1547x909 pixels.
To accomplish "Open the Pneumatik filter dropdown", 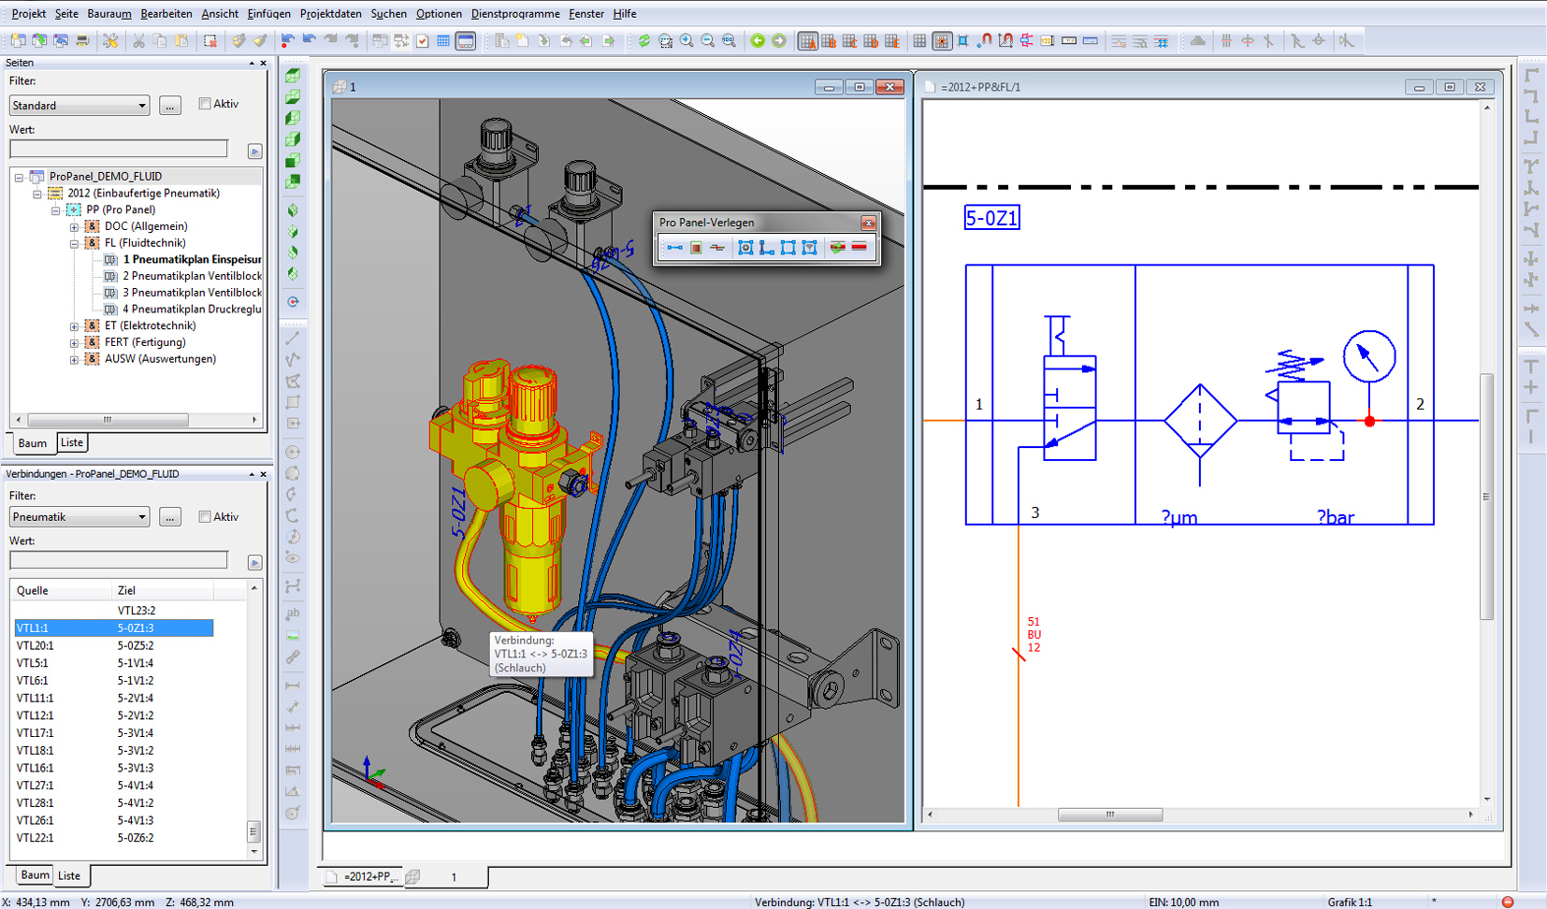I will [80, 517].
